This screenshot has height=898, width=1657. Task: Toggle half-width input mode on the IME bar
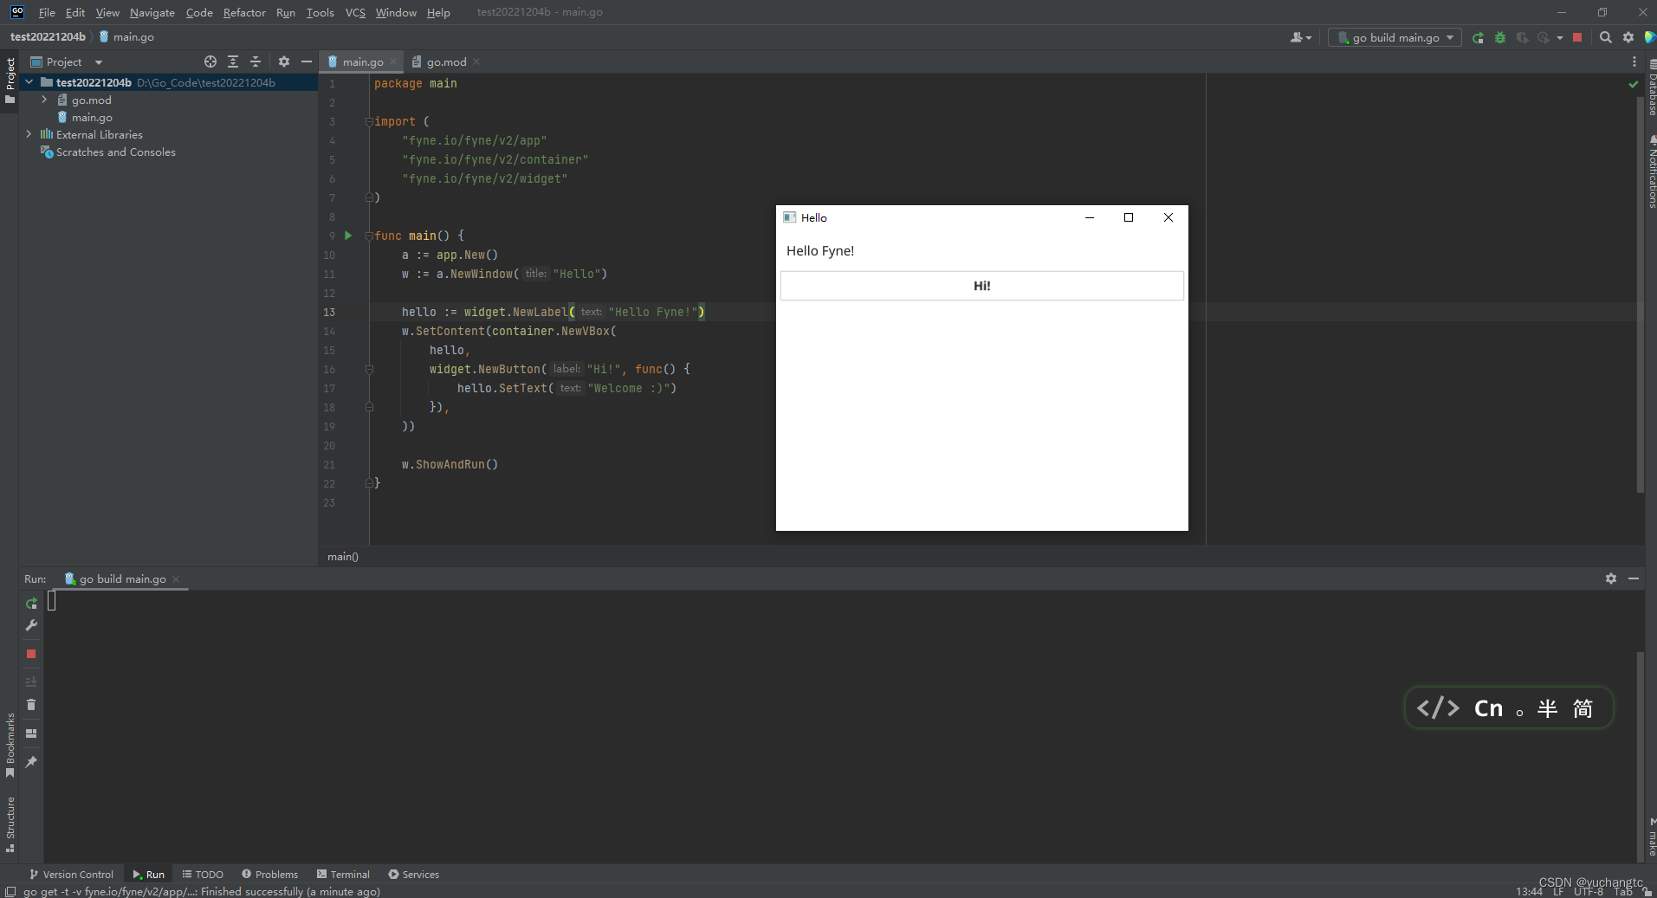[x=1547, y=708]
